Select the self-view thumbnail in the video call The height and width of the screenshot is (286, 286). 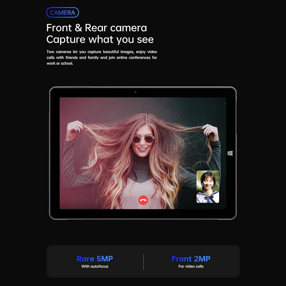point(208,187)
